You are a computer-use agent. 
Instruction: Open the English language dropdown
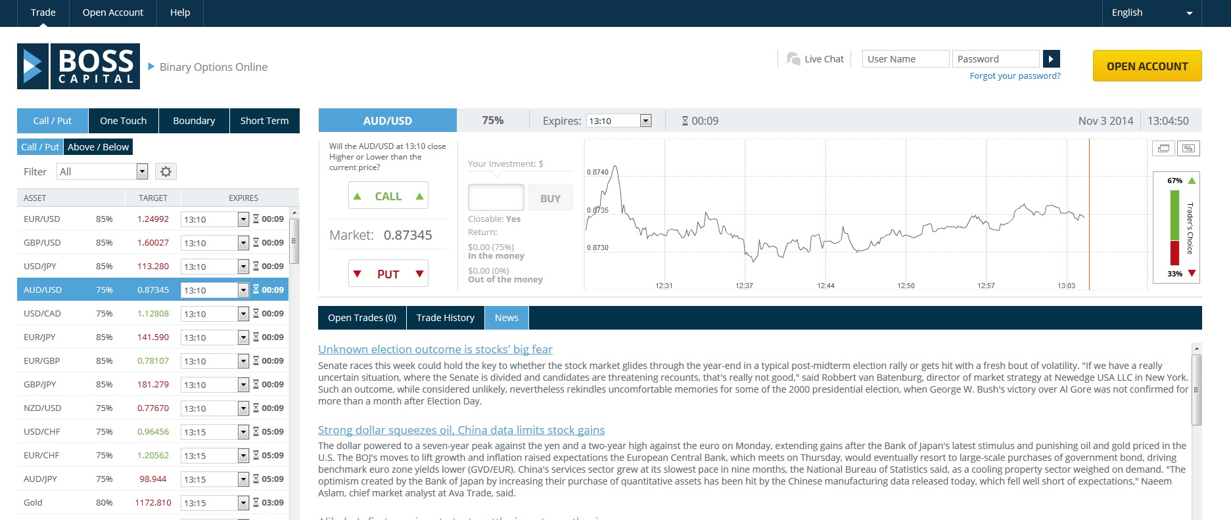point(1151,12)
